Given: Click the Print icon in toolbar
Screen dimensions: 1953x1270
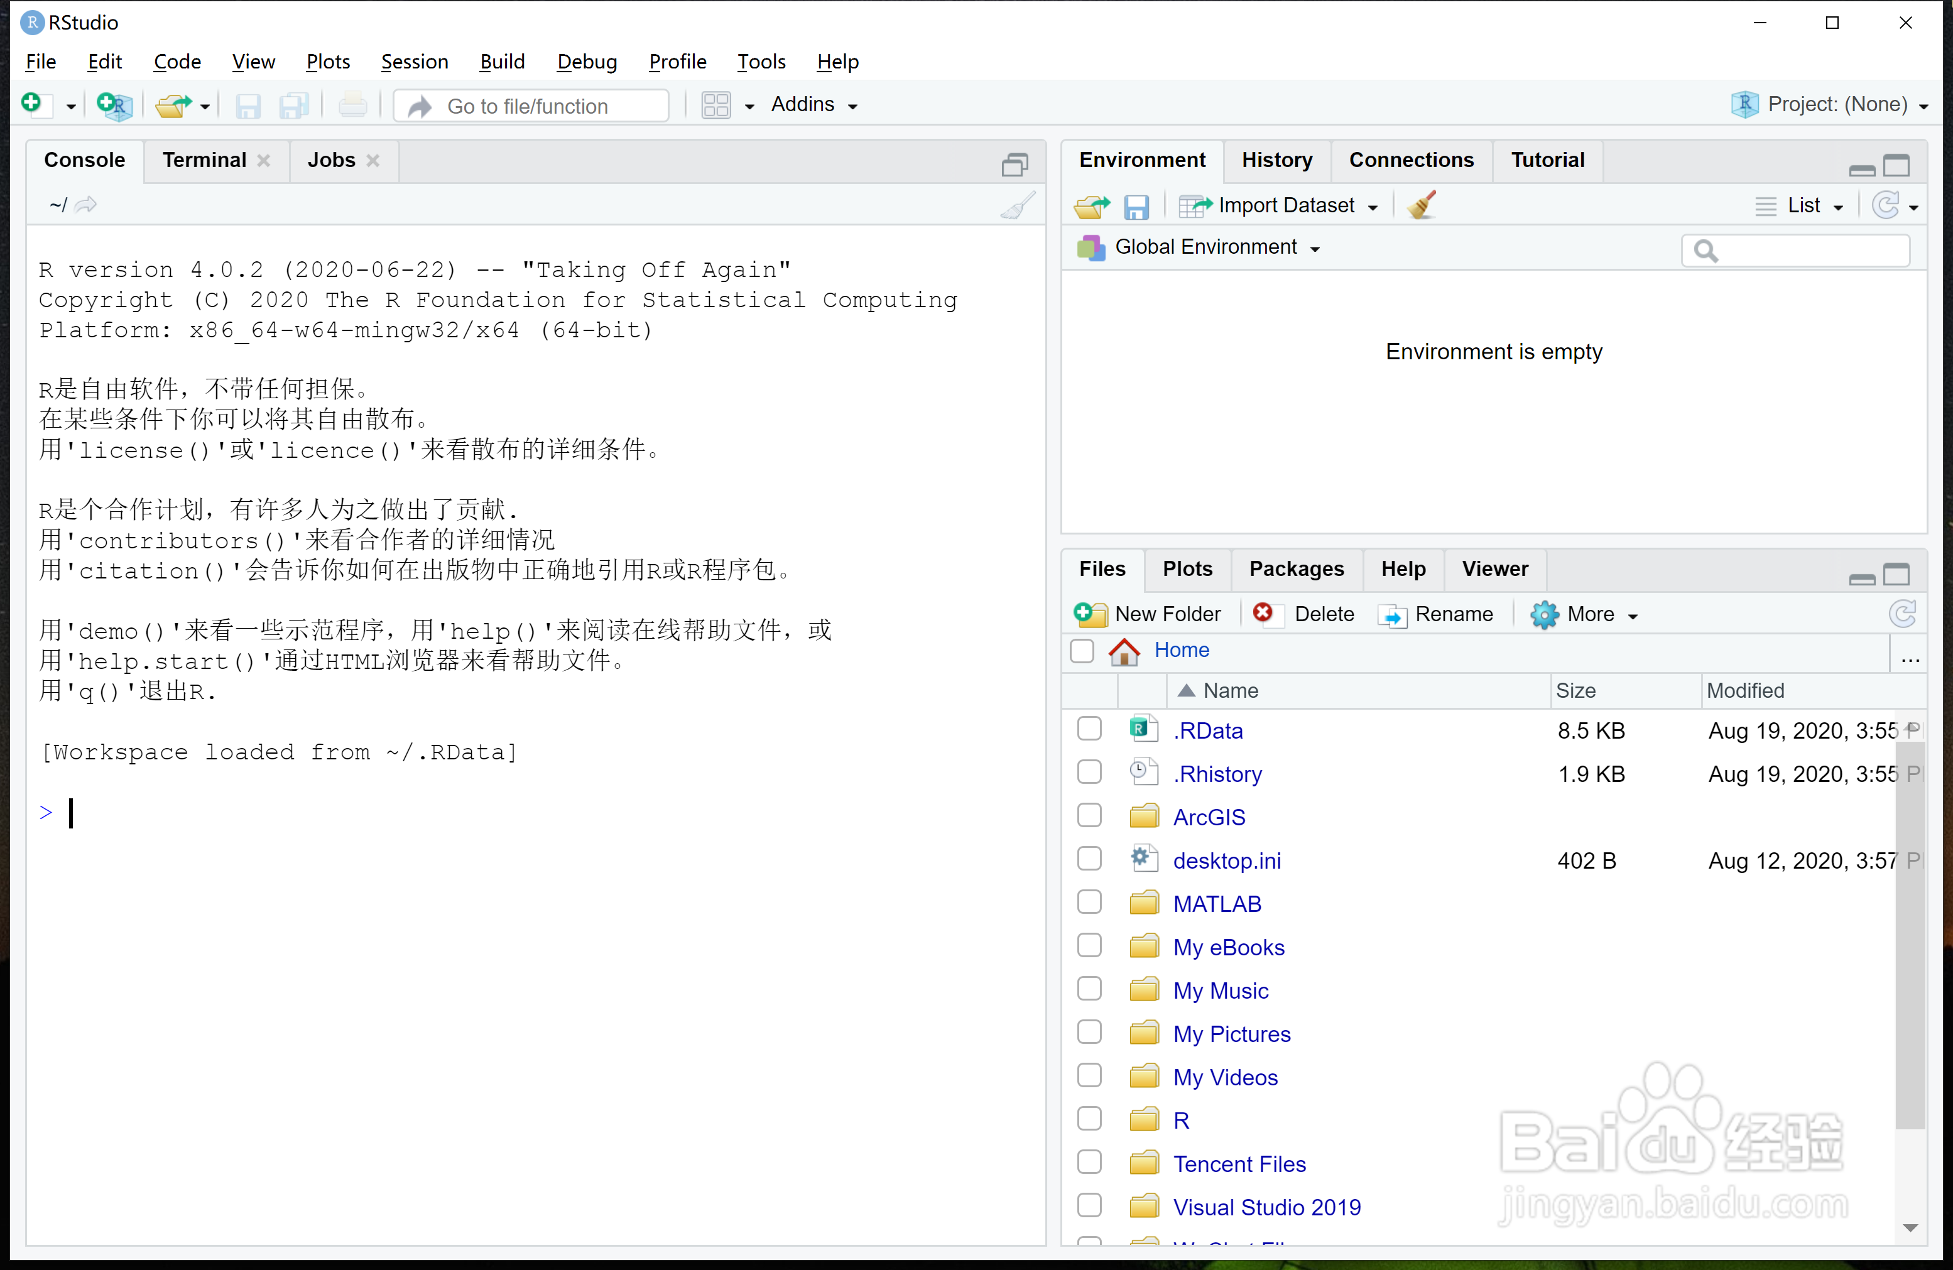Looking at the screenshot, I should (x=353, y=105).
